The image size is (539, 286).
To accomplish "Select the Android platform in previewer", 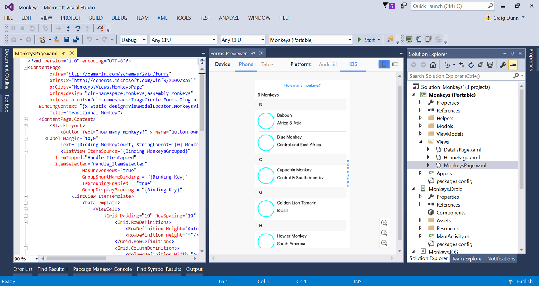I will 328,64.
